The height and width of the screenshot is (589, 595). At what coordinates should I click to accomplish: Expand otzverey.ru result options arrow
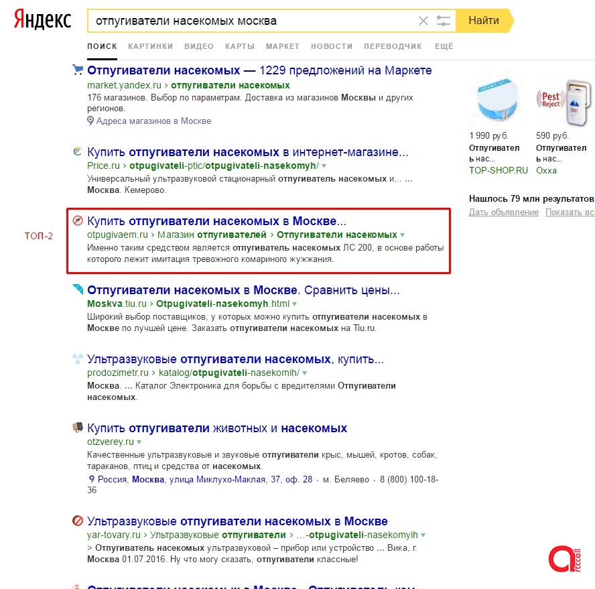pos(139,442)
